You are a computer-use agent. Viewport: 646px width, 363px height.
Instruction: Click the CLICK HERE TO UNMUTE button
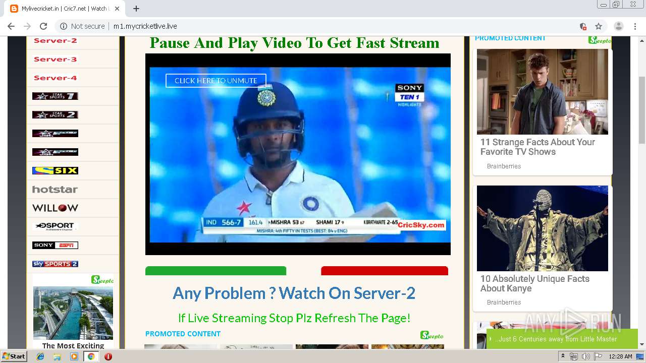click(216, 81)
